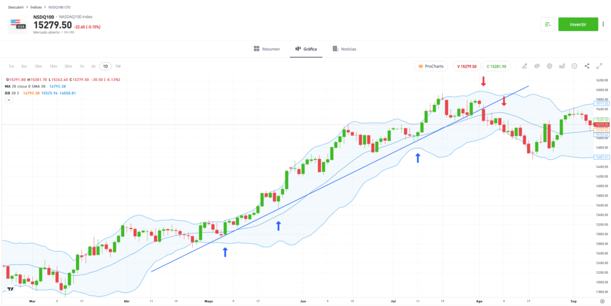Change chart type via candlestick icon
The image size is (611, 306).
(537, 66)
